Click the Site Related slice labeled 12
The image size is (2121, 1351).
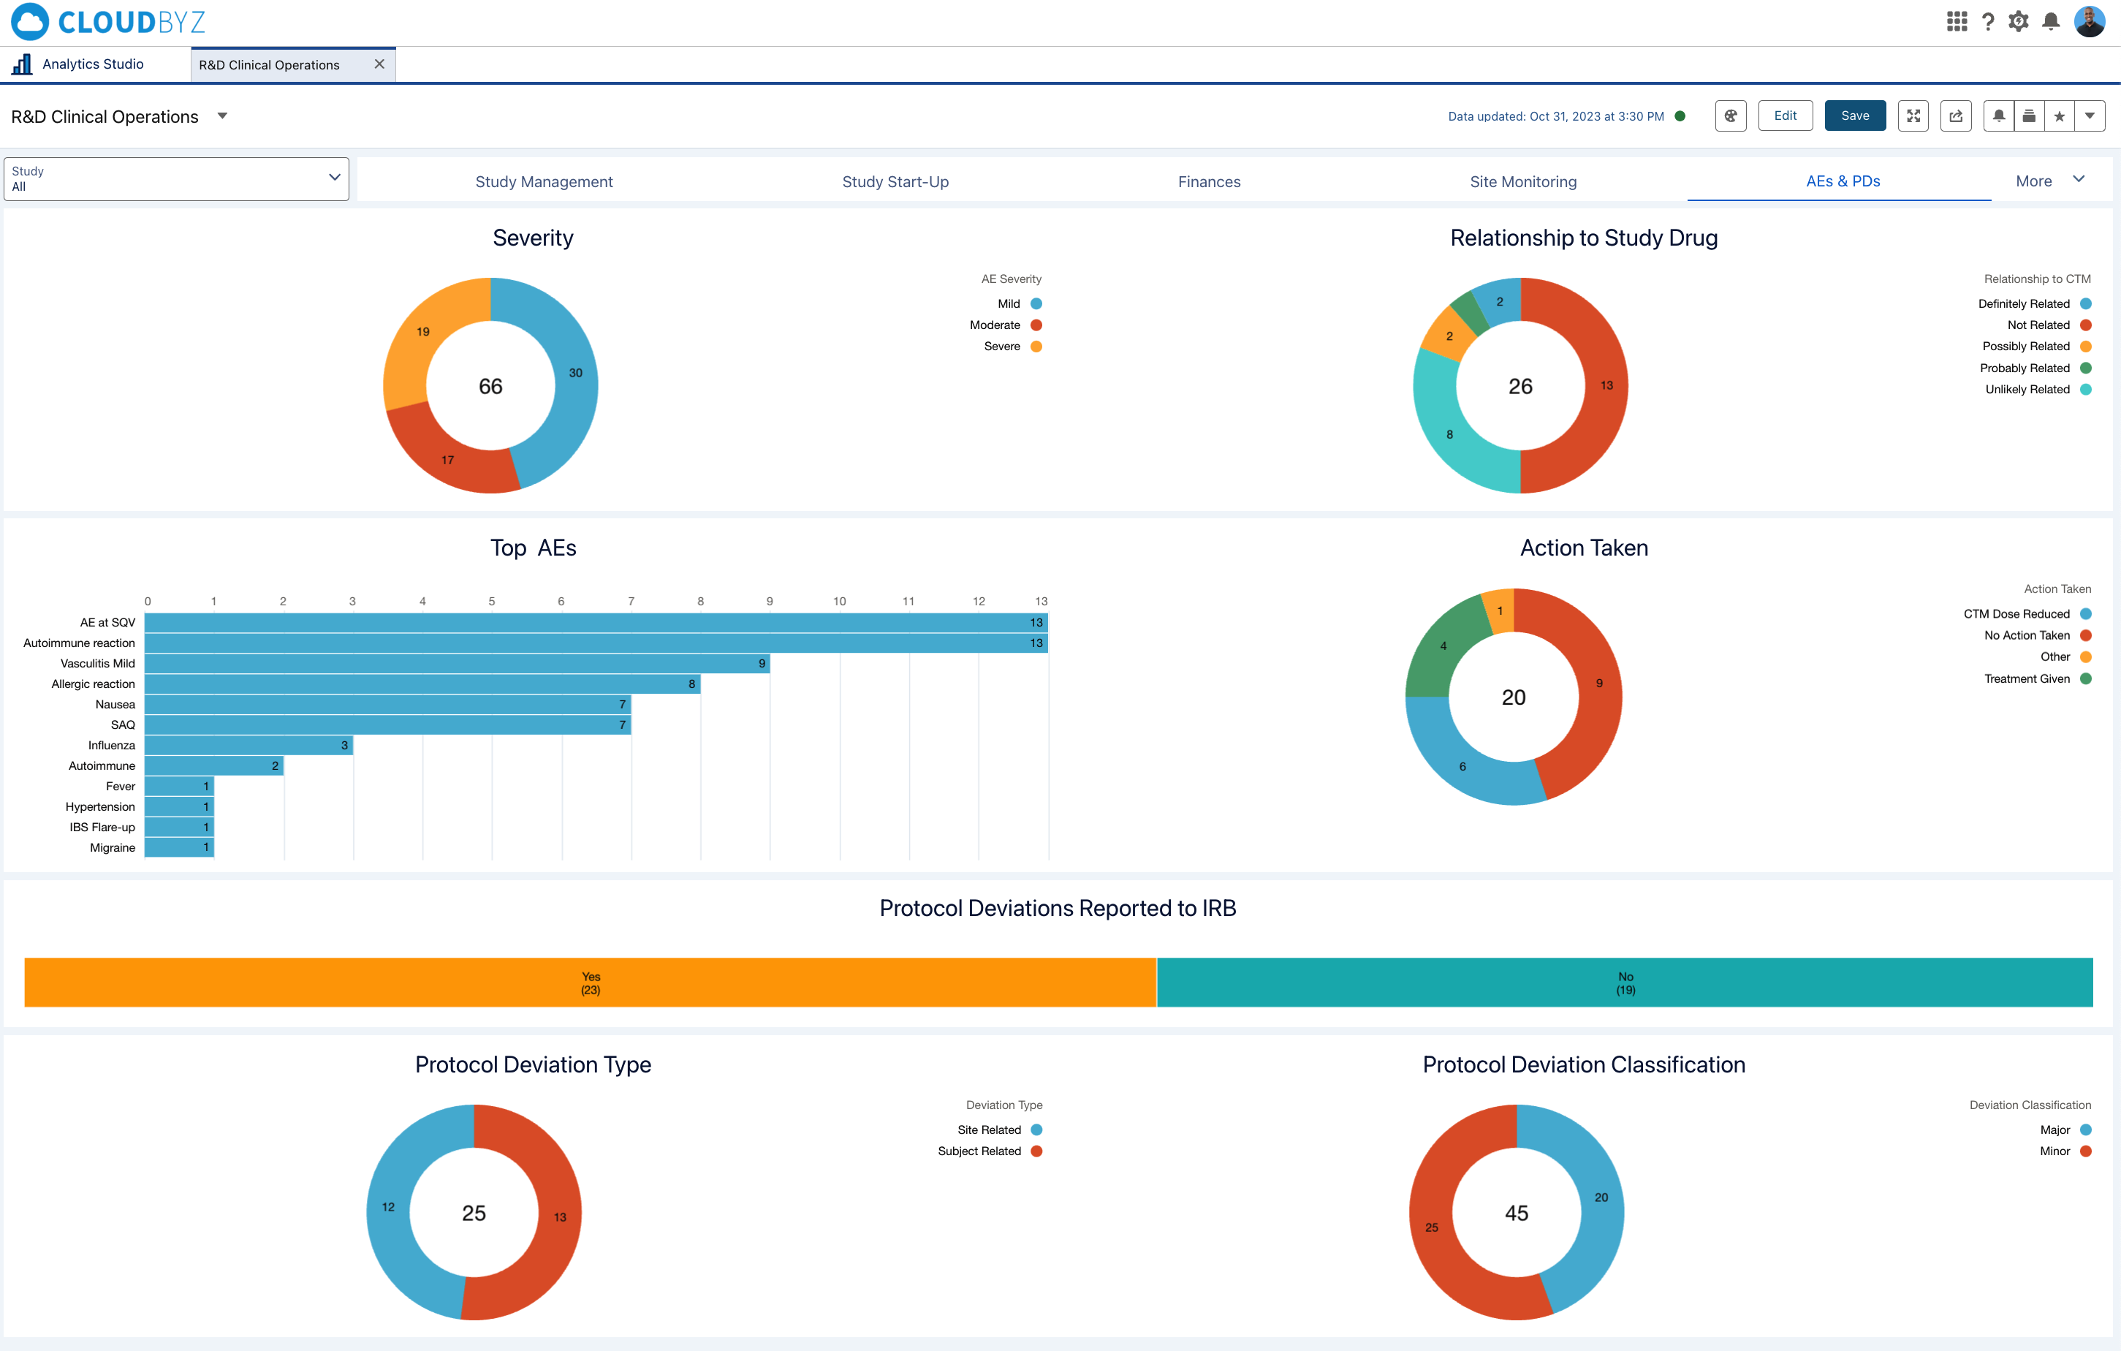point(388,1206)
